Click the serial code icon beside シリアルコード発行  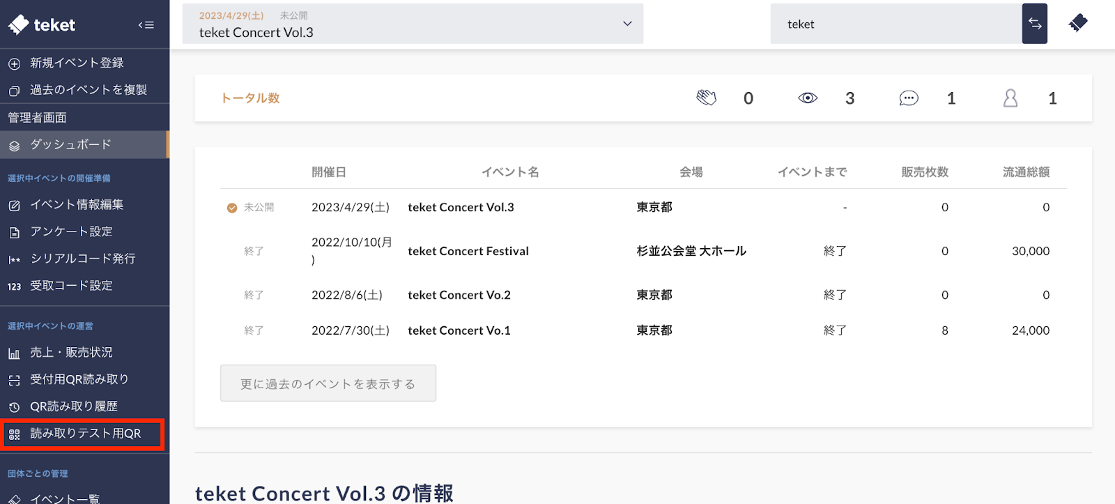point(14,260)
